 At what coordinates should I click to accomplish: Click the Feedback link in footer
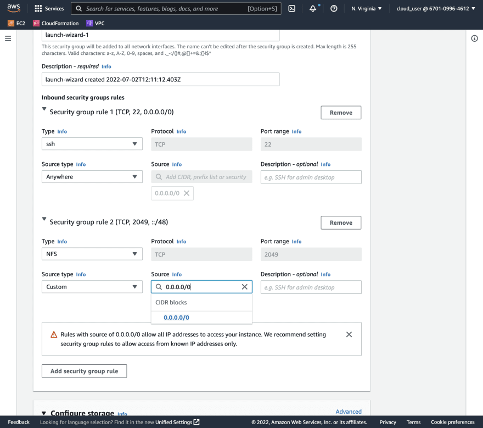(19, 422)
